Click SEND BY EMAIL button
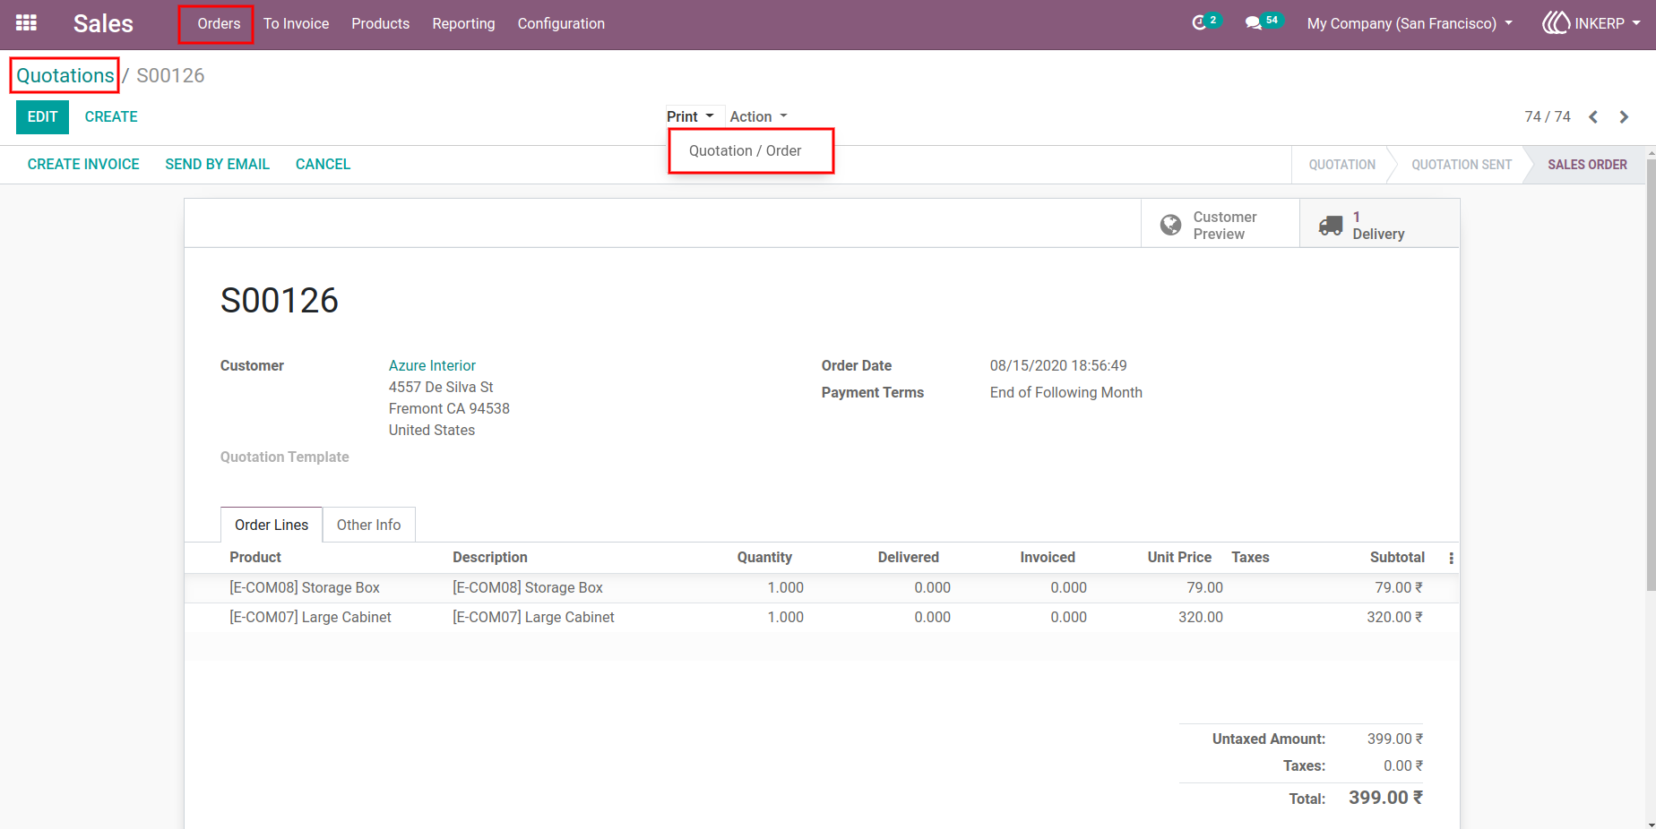 [x=217, y=165]
